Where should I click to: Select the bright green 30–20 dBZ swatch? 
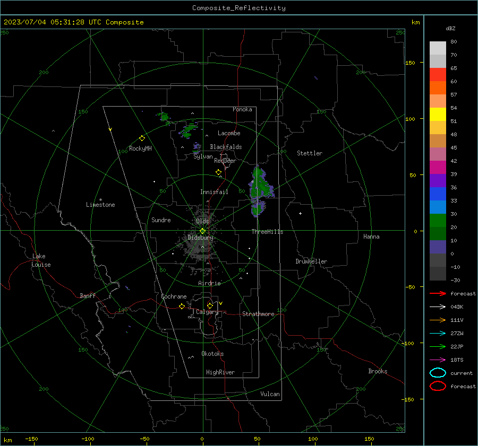(x=438, y=221)
